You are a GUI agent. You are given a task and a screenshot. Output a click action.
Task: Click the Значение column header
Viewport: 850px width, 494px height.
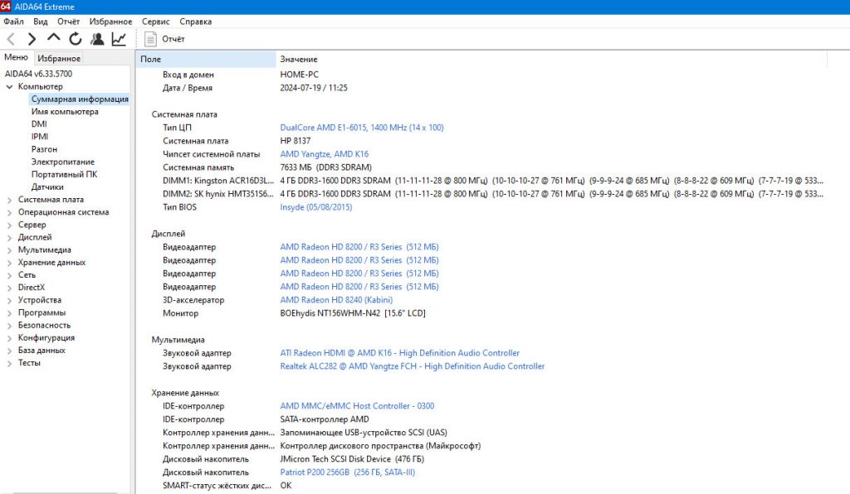coord(552,59)
